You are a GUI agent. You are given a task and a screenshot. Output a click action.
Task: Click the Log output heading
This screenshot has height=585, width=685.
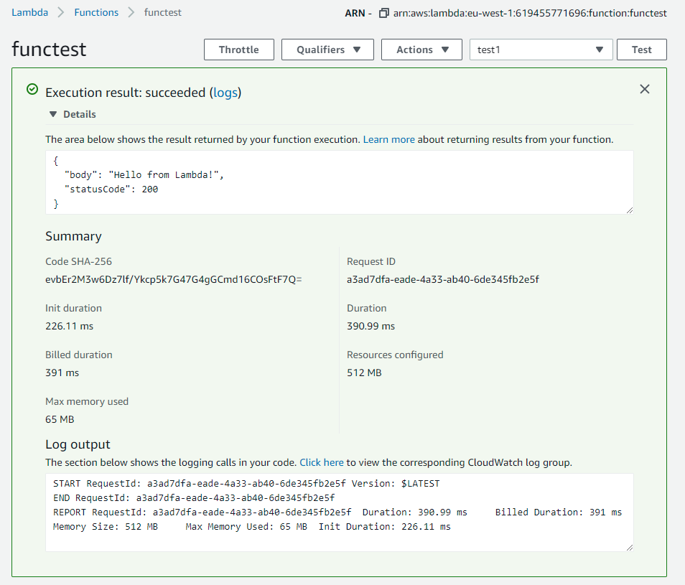pyautogui.click(x=78, y=444)
